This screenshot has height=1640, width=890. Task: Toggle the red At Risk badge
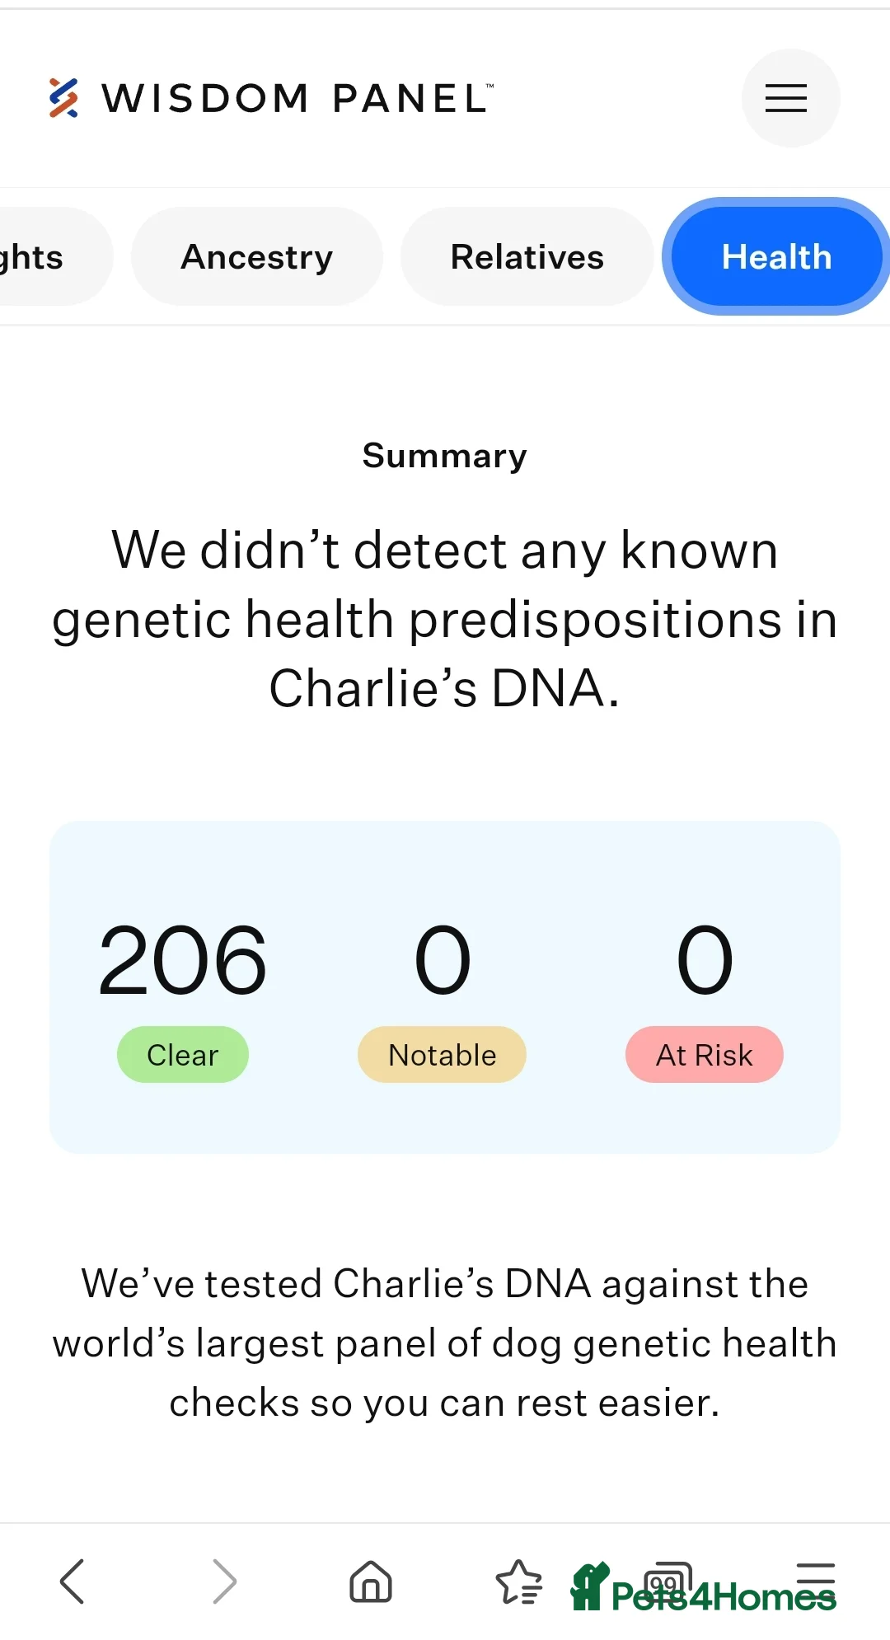704,1054
